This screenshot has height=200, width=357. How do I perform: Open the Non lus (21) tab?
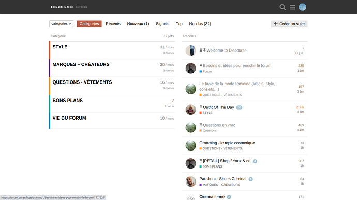(x=200, y=24)
